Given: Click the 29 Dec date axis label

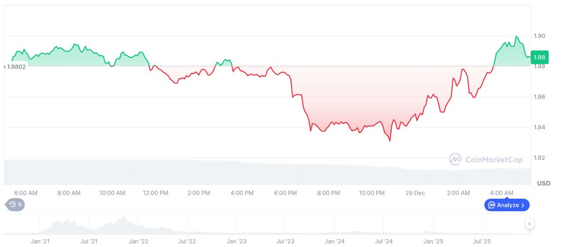Looking at the screenshot, I should pyautogui.click(x=415, y=193).
